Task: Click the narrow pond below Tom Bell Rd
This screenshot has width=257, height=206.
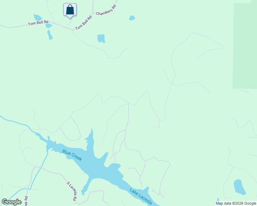Action: (x=50, y=35)
